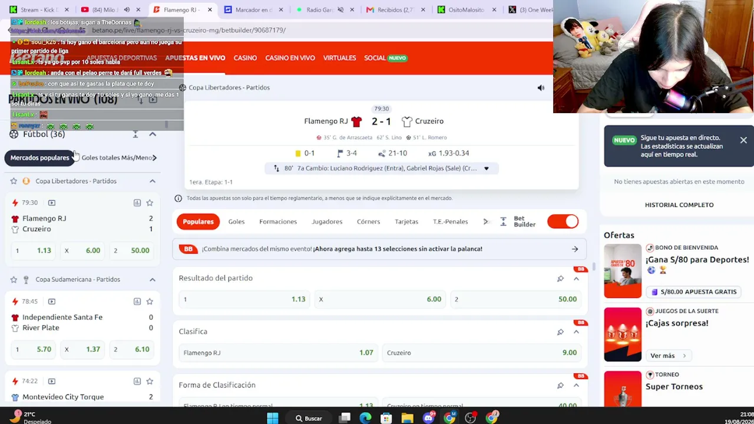The height and width of the screenshot is (424, 754).
Task: Show more market tabs with the right arrow
Action: pyautogui.click(x=486, y=221)
